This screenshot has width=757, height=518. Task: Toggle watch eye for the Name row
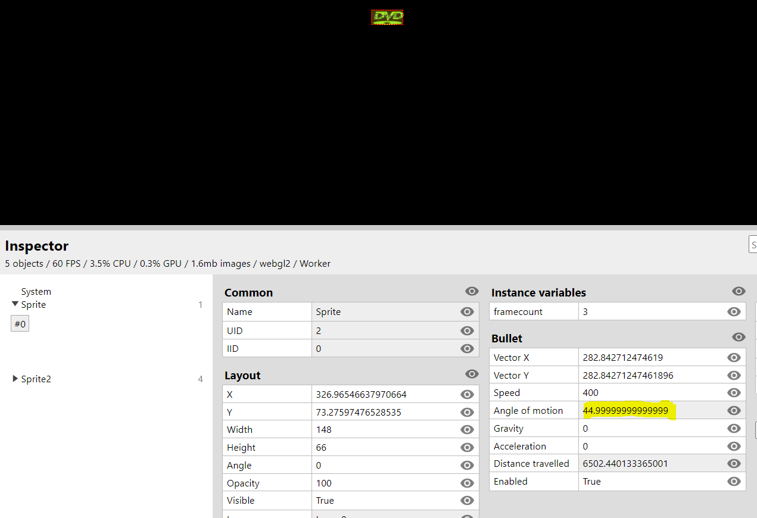(467, 311)
